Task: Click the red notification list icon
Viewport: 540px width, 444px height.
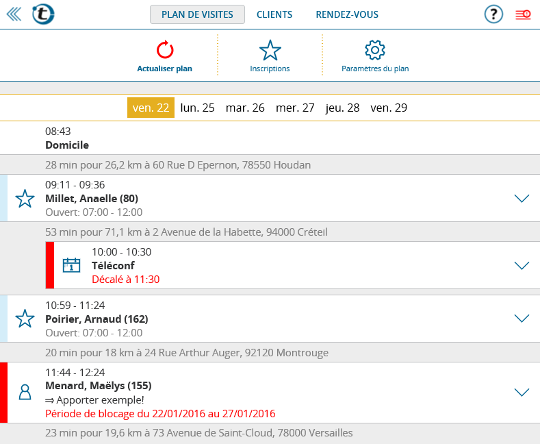Action: point(523,14)
